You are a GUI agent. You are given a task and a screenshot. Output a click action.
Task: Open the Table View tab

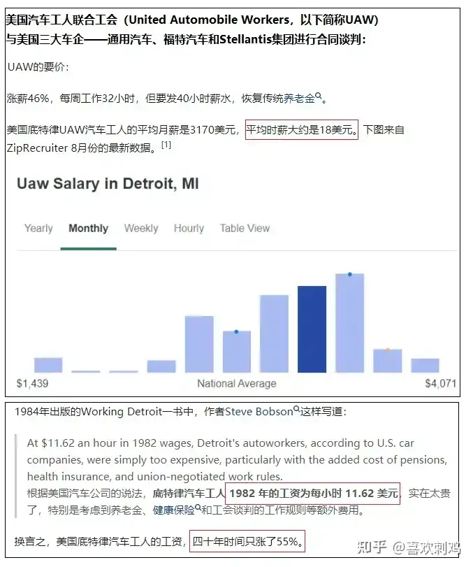pyautogui.click(x=245, y=228)
